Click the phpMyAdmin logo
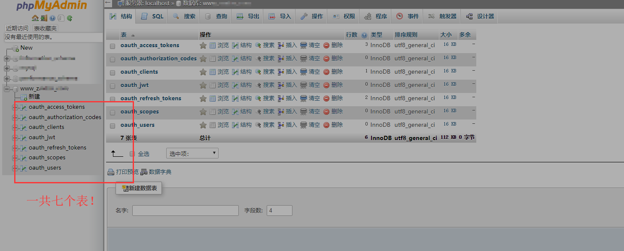 [x=52, y=6]
